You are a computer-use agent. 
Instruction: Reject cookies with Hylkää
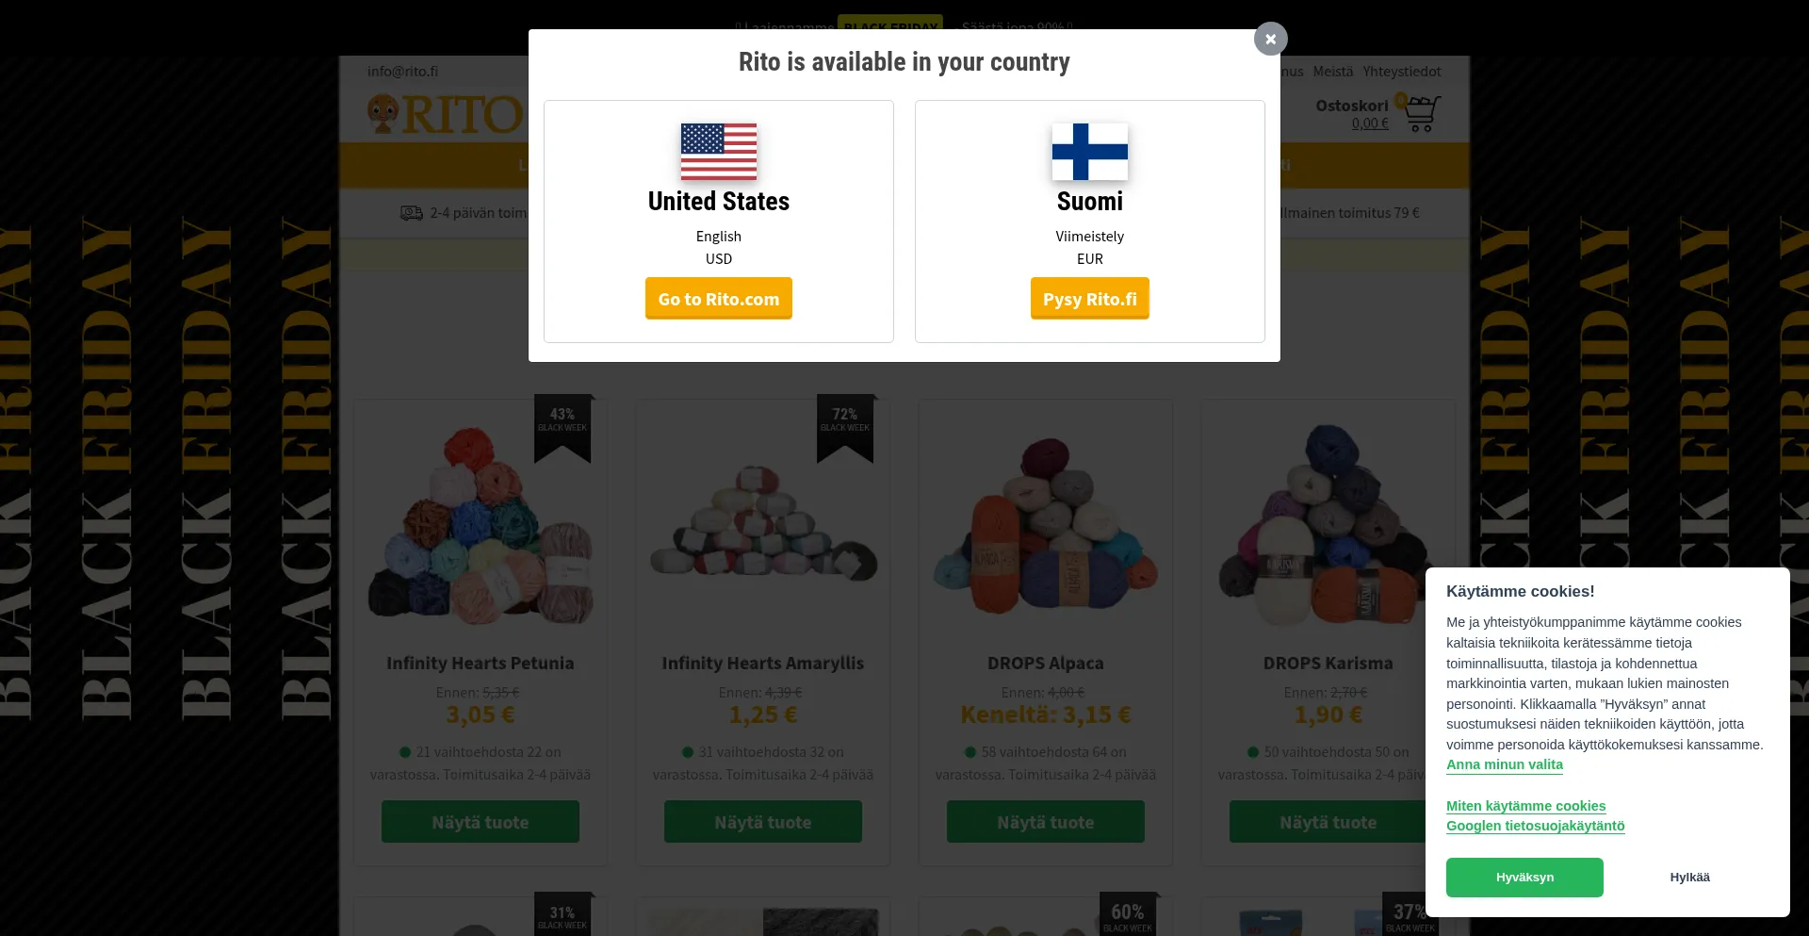pyautogui.click(x=1689, y=878)
